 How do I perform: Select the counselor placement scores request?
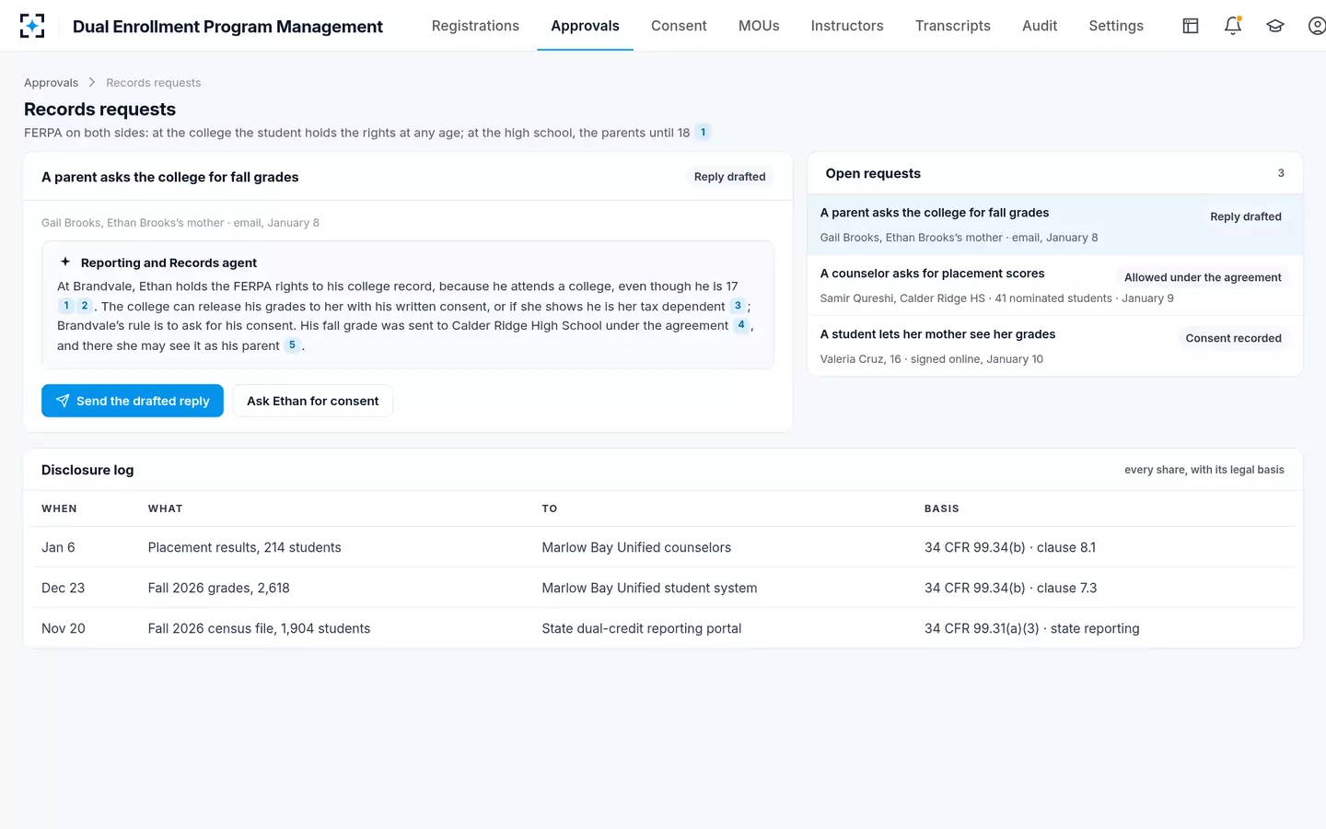[1055, 286]
